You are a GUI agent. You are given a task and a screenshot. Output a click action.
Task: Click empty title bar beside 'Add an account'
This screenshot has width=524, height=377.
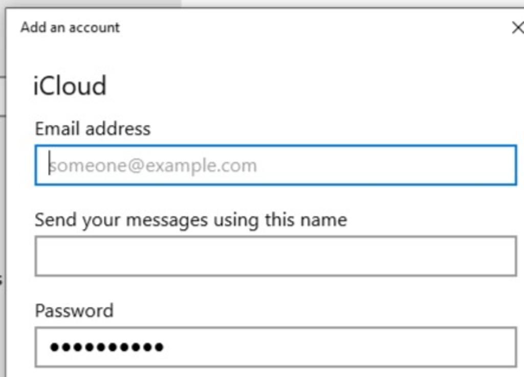[x=307, y=28]
